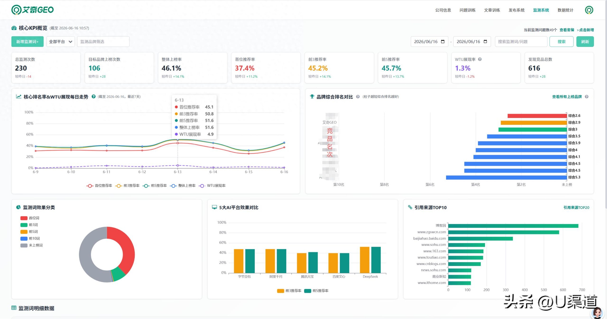The width and height of the screenshot is (607, 319).
Task: Toggle WTU展现率 series in trend legend
Action: [212, 186]
